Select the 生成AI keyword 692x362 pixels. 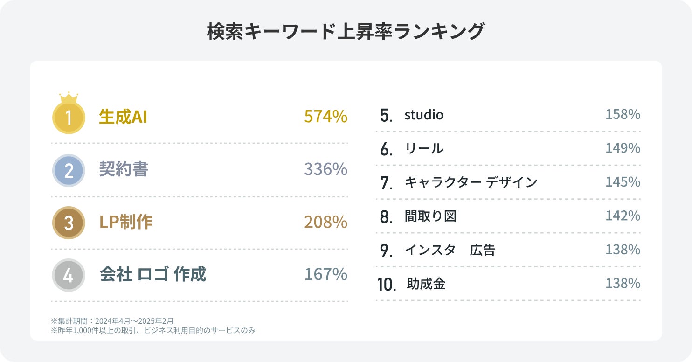[x=123, y=117]
